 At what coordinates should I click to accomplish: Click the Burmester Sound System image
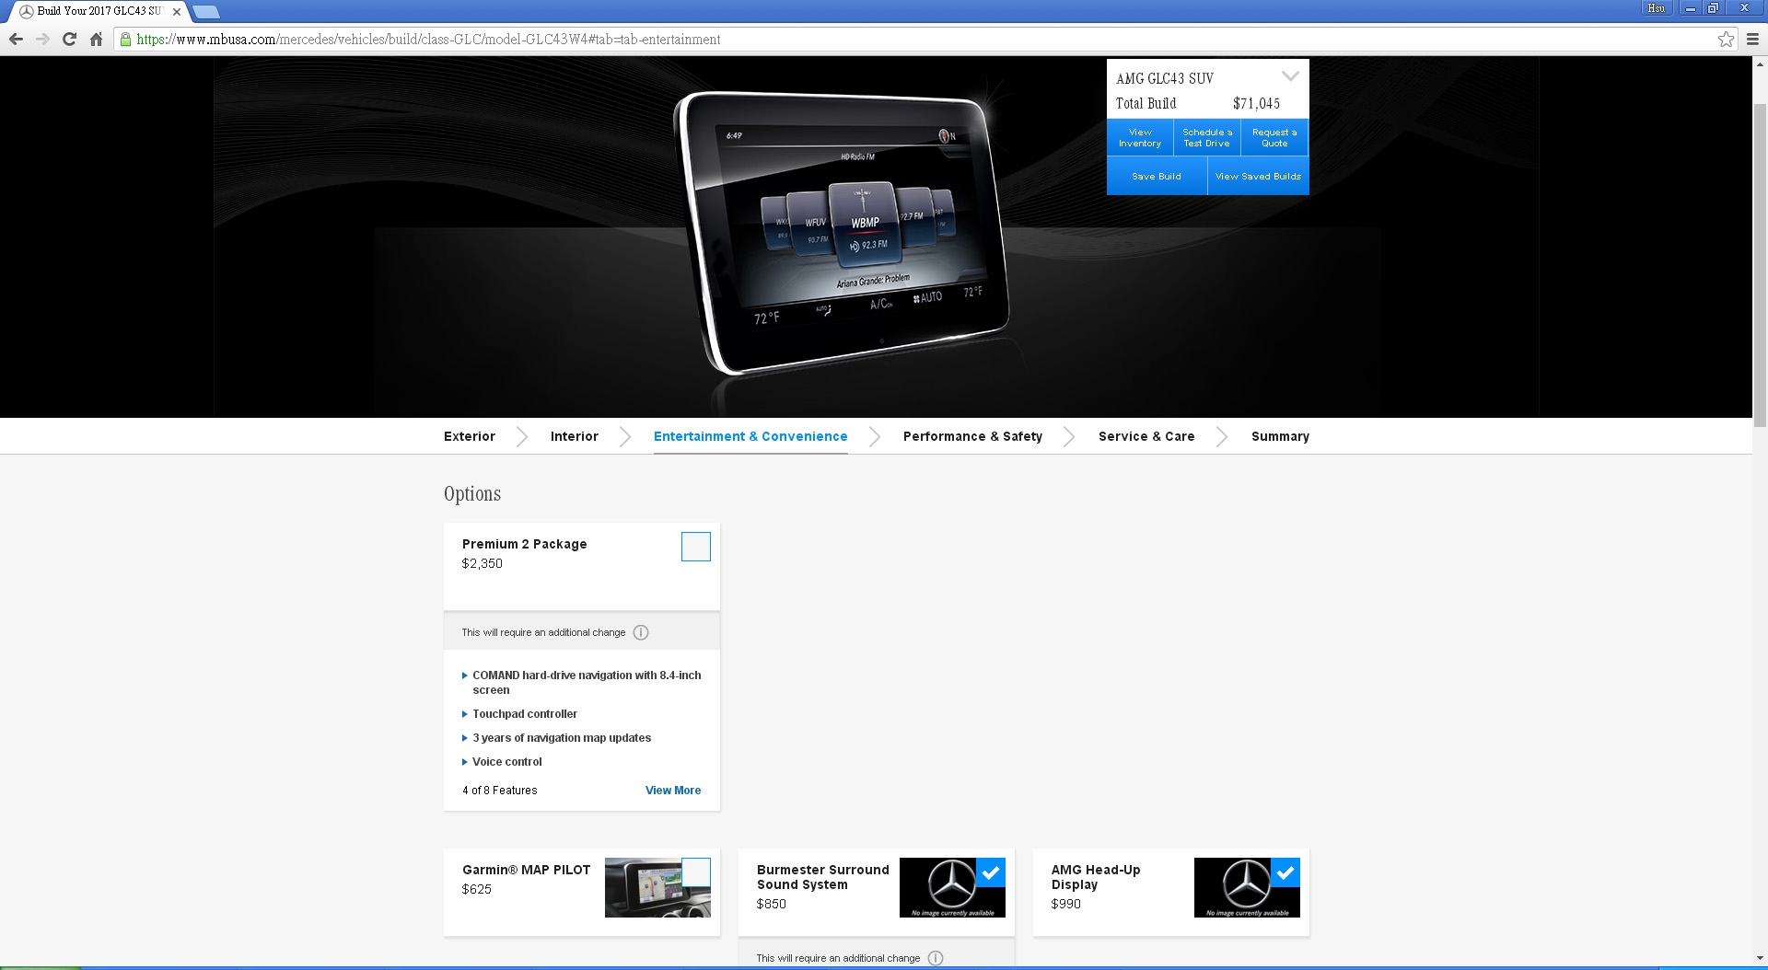(952, 888)
